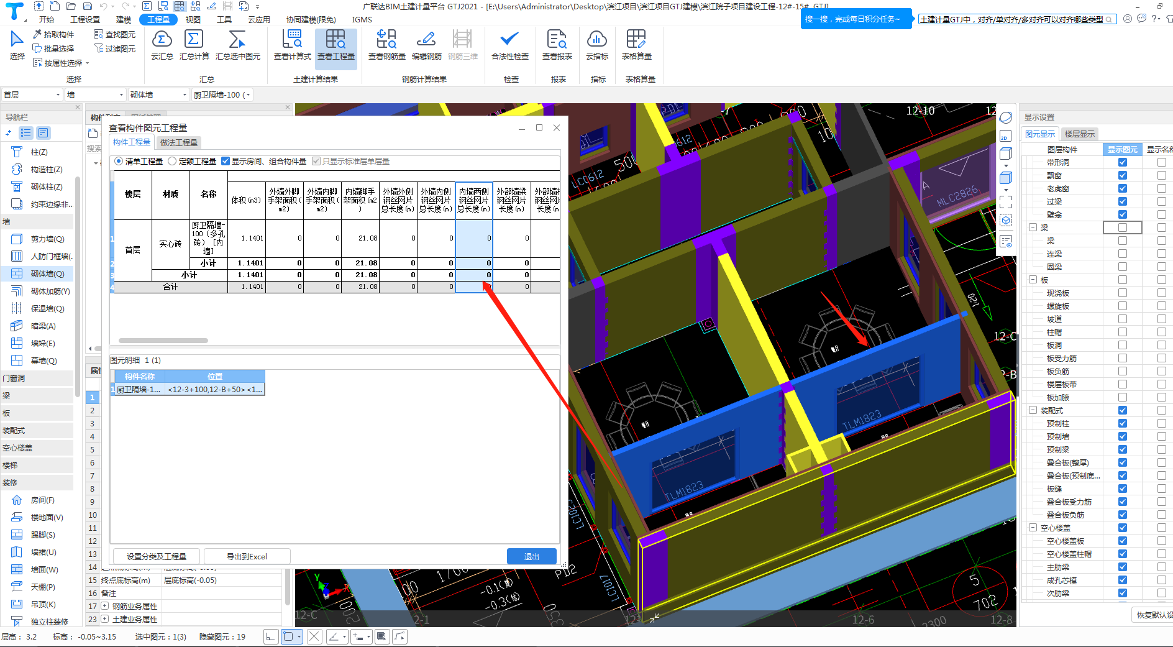The image size is (1173, 647).
Task: Click the horizontal scrollbar in quantity table
Action: click(163, 341)
